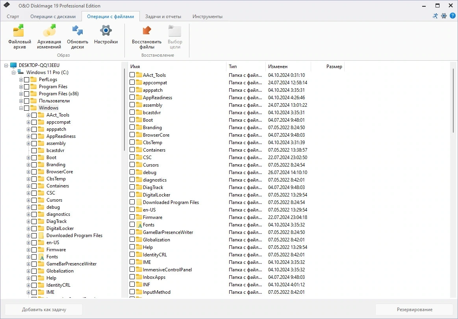Tick the bcastdvr checkbox in the tree
The height and width of the screenshot is (319, 458).
[x=34, y=151]
